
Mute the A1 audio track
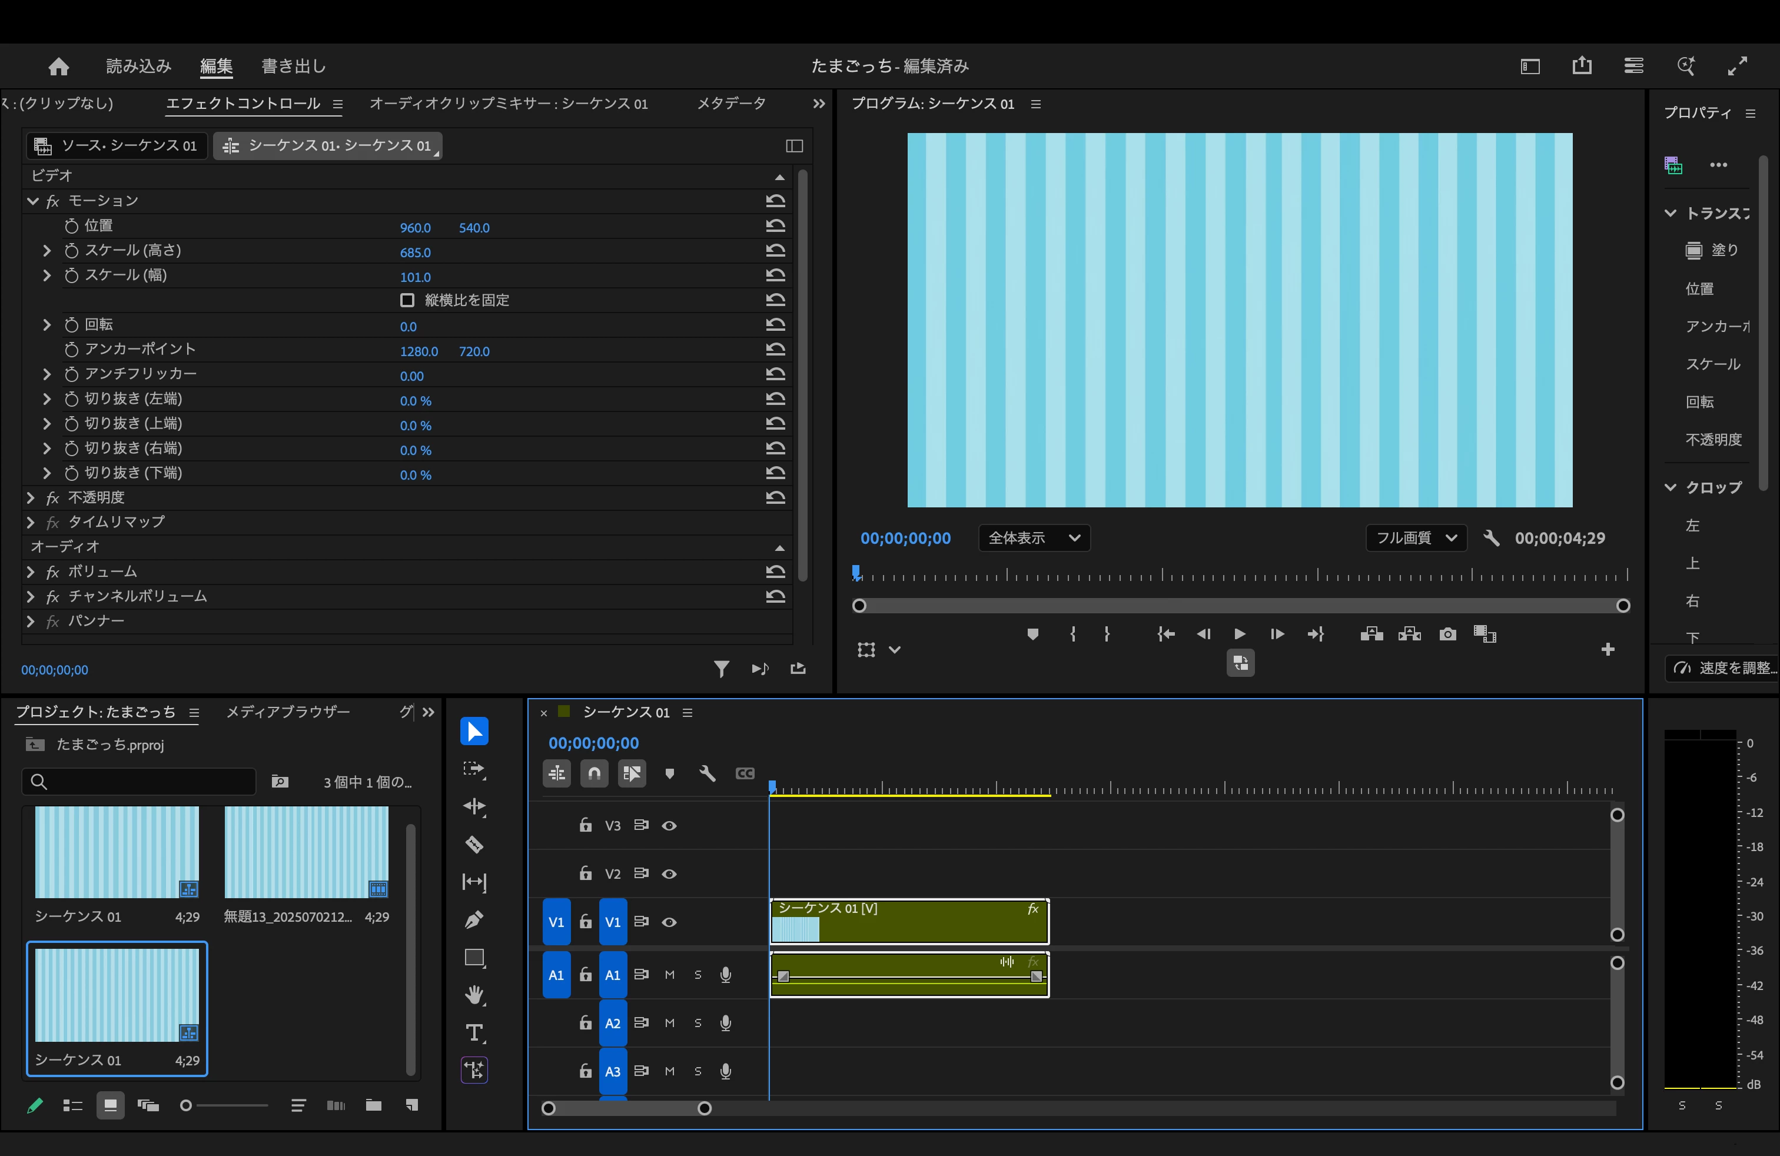pos(669,974)
